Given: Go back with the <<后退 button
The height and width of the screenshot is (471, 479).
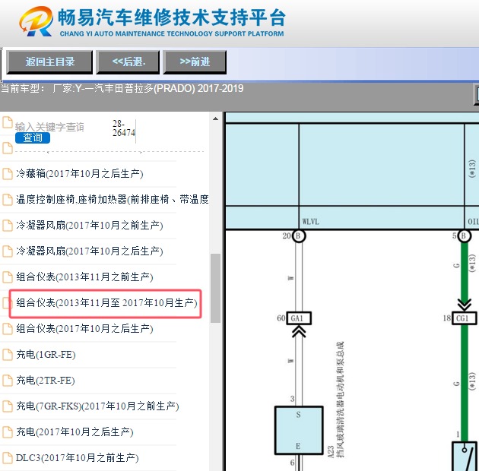Looking at the screenshot, I should click(x=128, y=62).
